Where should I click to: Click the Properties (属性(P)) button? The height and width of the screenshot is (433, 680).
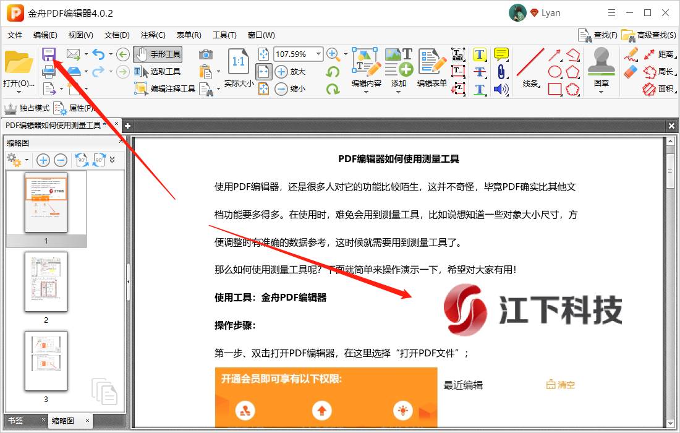tap(74, 108)
